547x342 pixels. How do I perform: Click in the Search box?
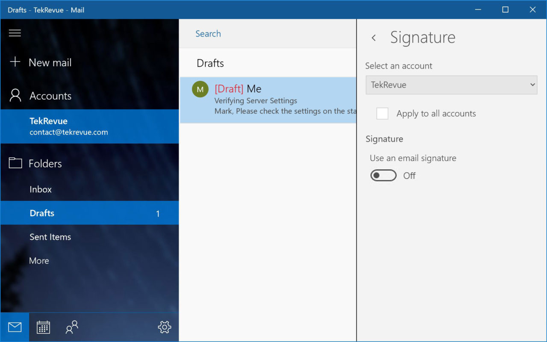(x=268, y=34)
